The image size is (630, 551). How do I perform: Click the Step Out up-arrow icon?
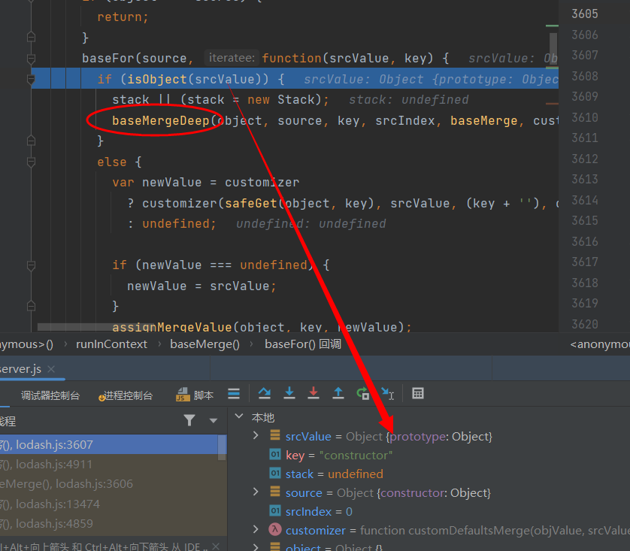coord(338,394)
